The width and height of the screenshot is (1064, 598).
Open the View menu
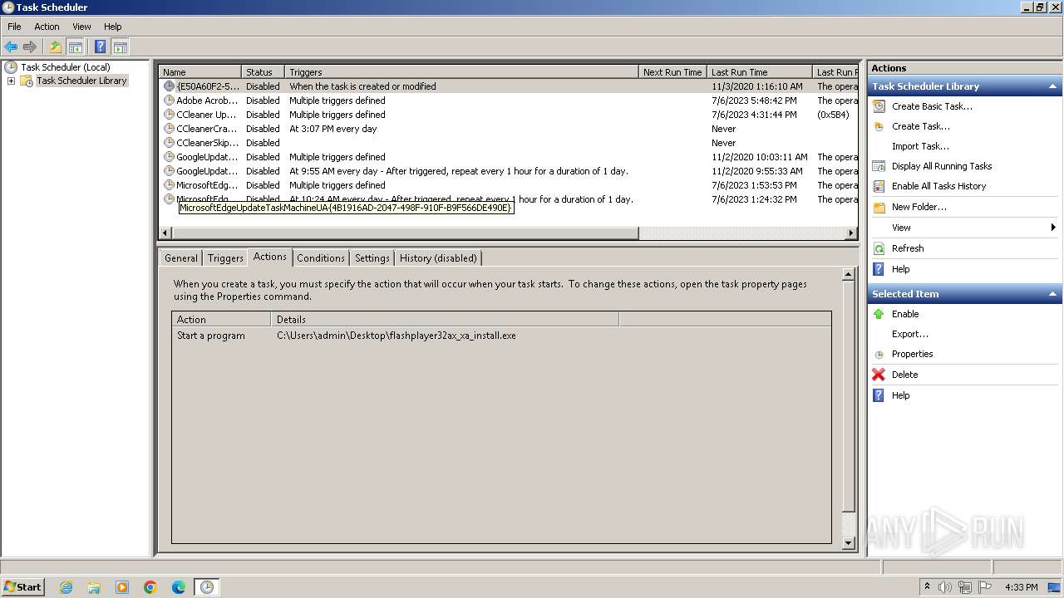click(x=81, y=27)
